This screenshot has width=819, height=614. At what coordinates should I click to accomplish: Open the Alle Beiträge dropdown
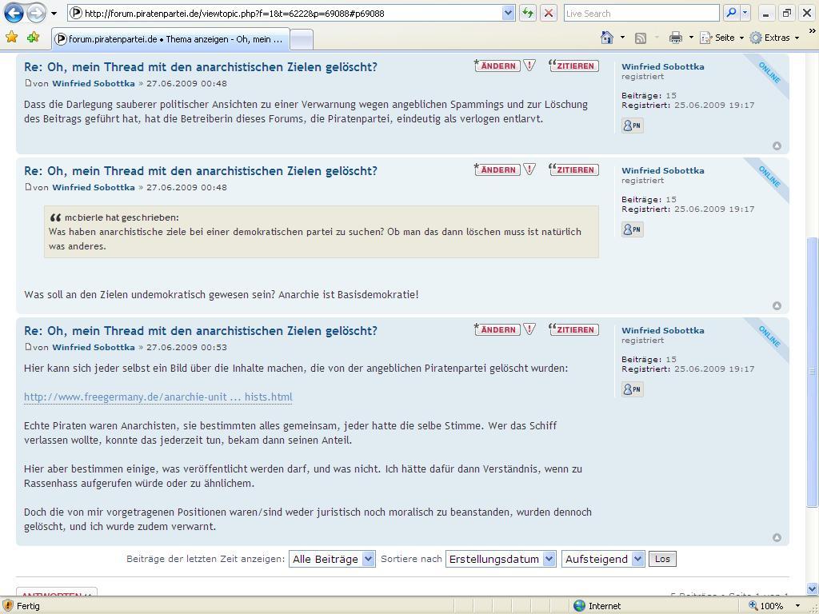pos(332,559)
